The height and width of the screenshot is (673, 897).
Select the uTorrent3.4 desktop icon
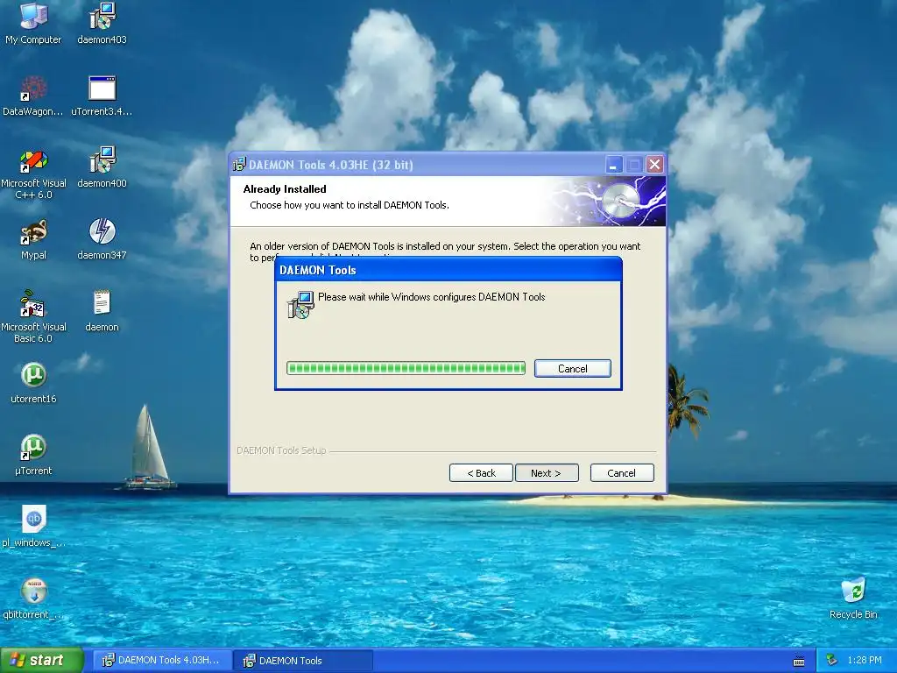102,95
